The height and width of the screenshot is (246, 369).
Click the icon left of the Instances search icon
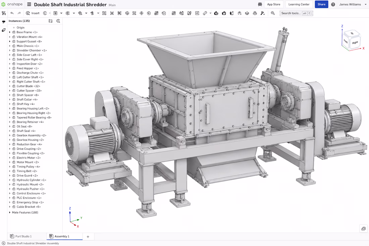pos(51,21)
